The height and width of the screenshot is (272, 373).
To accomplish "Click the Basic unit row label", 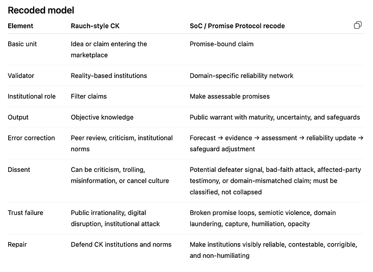I will tap(22, 44).
